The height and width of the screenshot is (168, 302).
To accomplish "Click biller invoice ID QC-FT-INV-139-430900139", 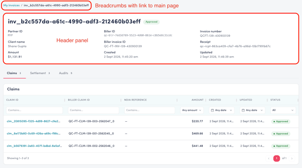I will pyautogui.click(x=123, y=46).
